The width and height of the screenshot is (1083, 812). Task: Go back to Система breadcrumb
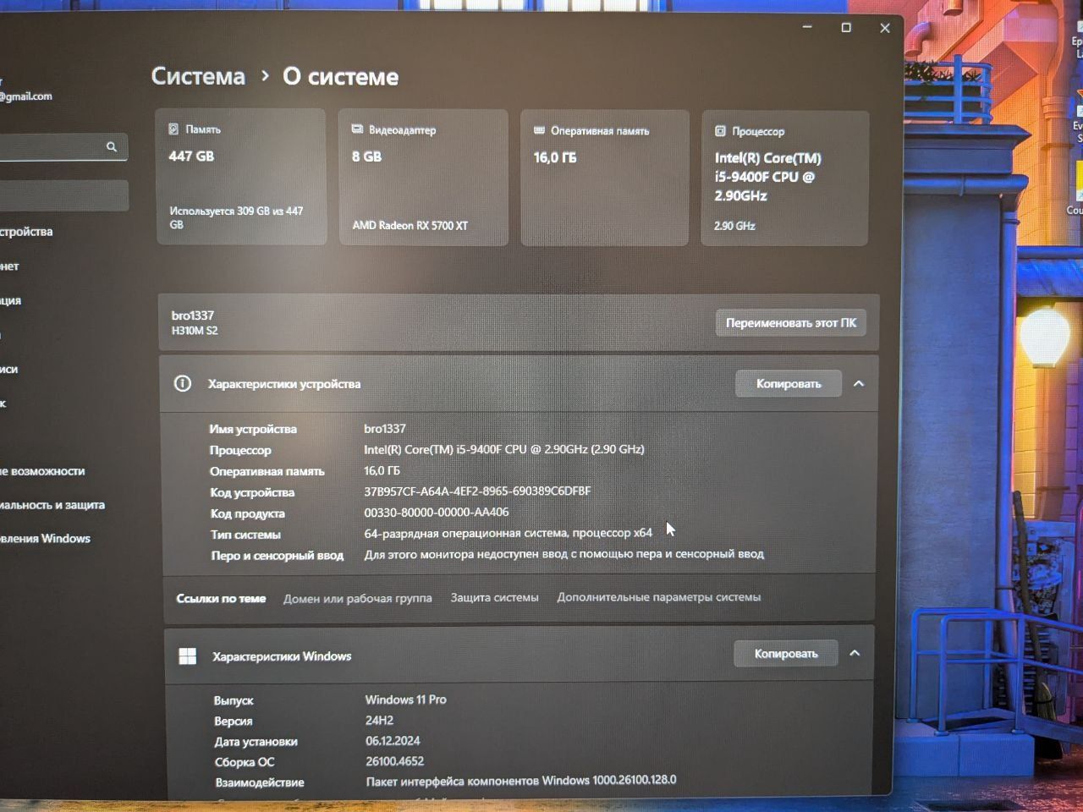(x=198, y=76)
